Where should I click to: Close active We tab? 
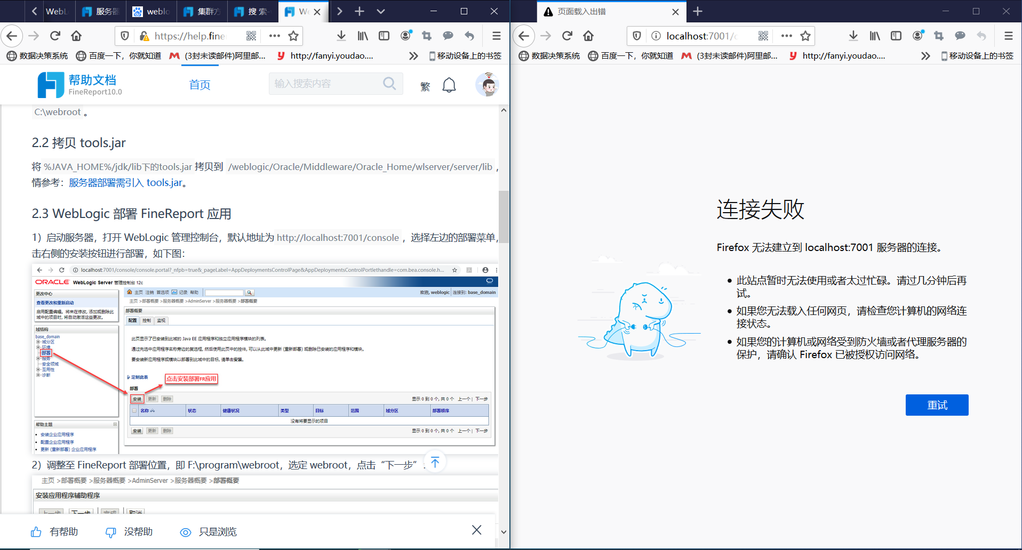click(317, 12)
